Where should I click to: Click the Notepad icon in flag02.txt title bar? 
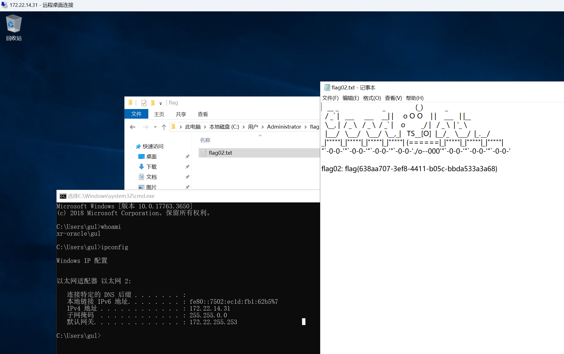[327, 87]
